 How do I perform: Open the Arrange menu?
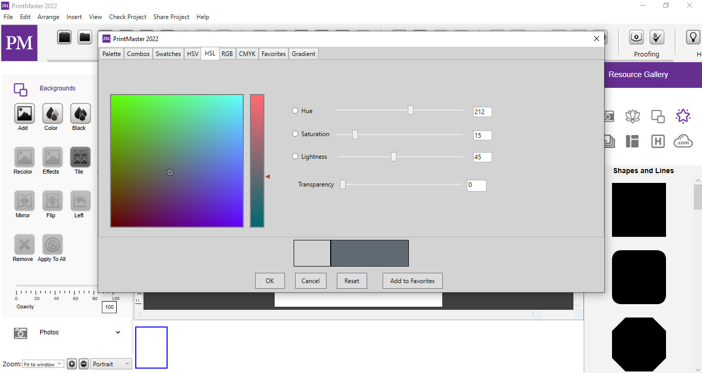[x=48, y=17]
